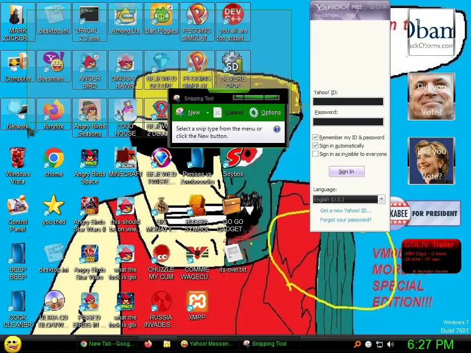Open Angry Birds Seasons shortcut
471x353 pixels.
pos(90,117)
